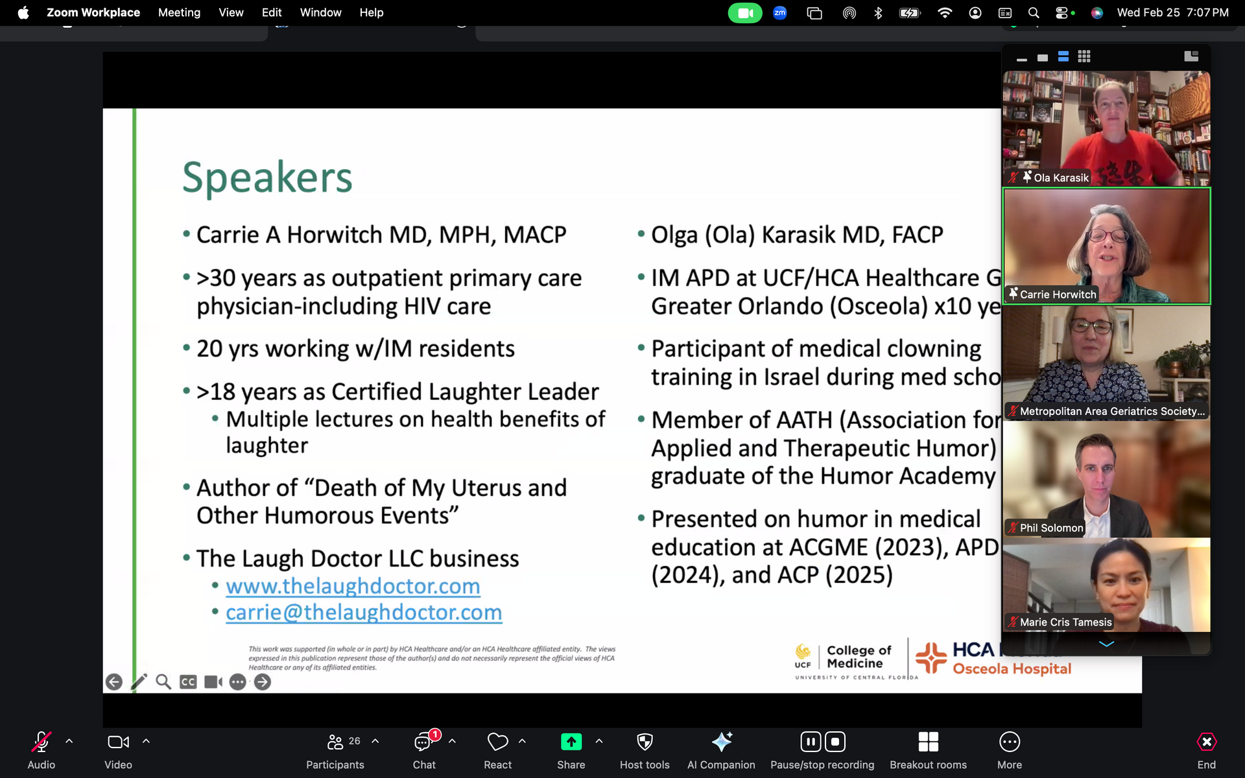The height and width of the screenshot is (778, 1245).
Task: Open Breakout rooms
Action: pyautogui.click(x=928, y=742)
